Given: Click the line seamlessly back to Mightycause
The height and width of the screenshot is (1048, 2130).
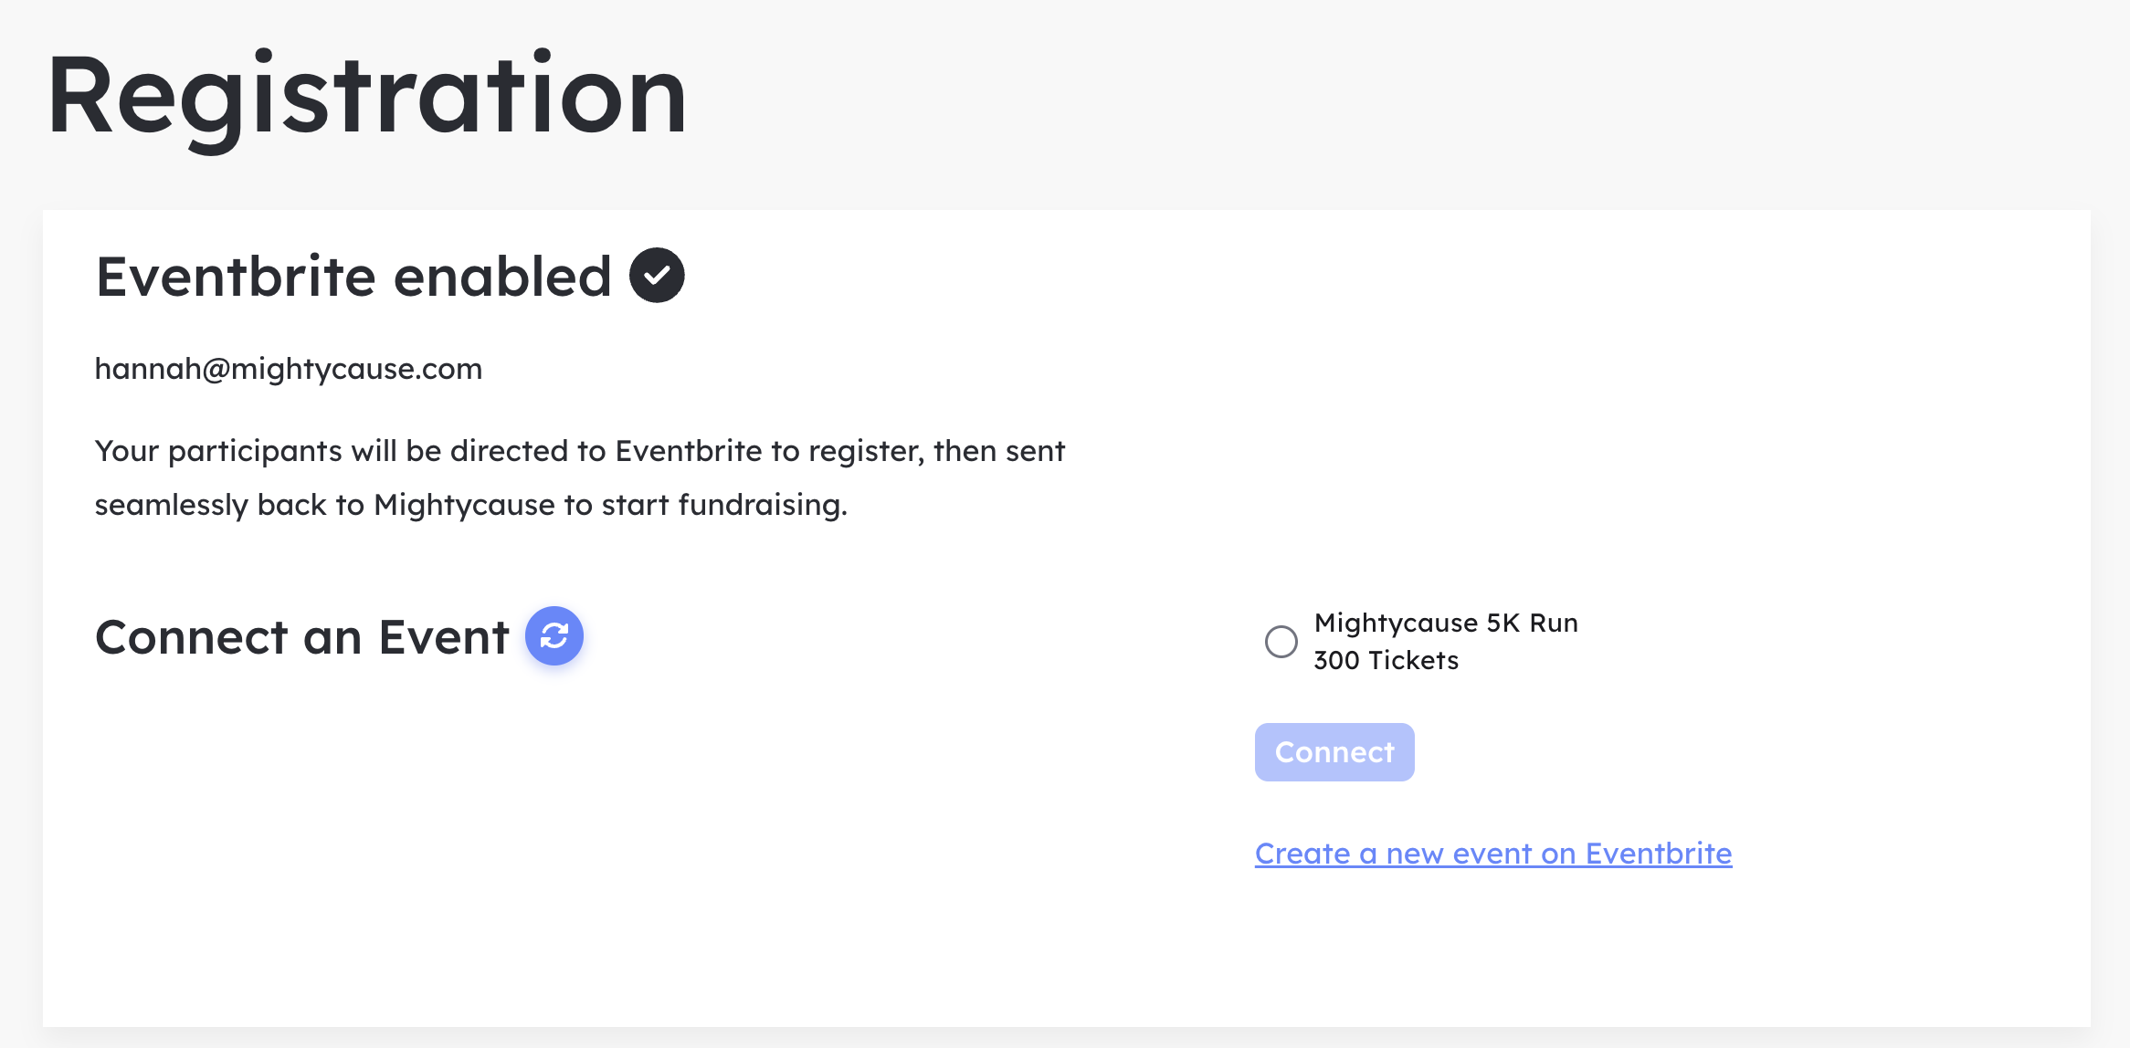Looking at the screenshot, I should pyautogui.click(x=471, y=505).
